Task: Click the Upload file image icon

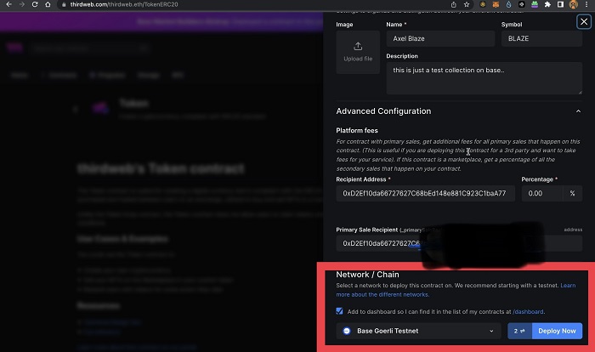Action: click(357, 46)
